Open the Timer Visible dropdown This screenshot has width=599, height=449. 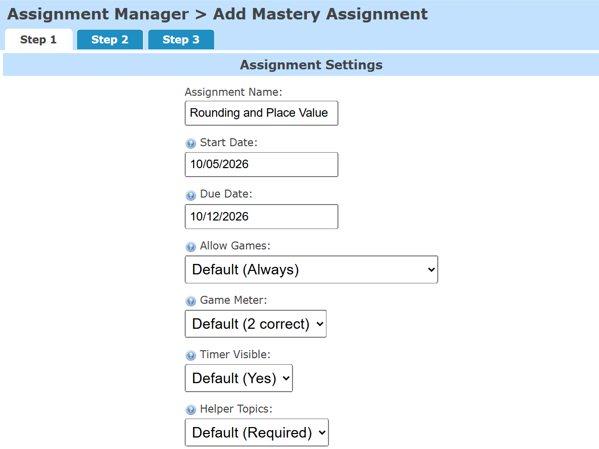239,378
